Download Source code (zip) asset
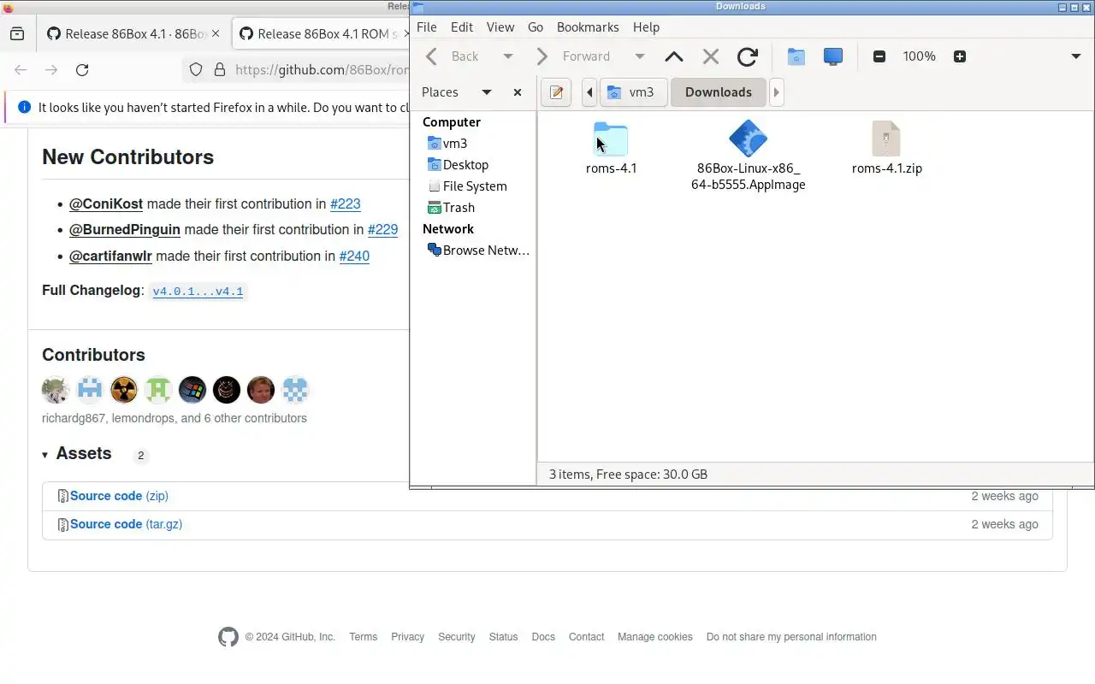 119,496
